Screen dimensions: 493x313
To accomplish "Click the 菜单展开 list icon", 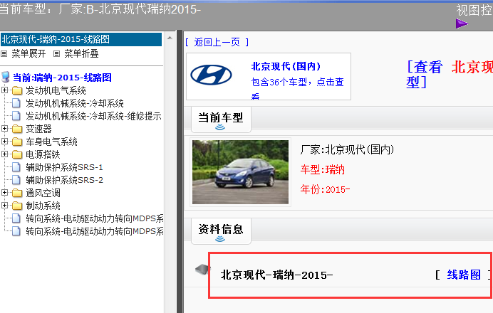I will point(4,54).
